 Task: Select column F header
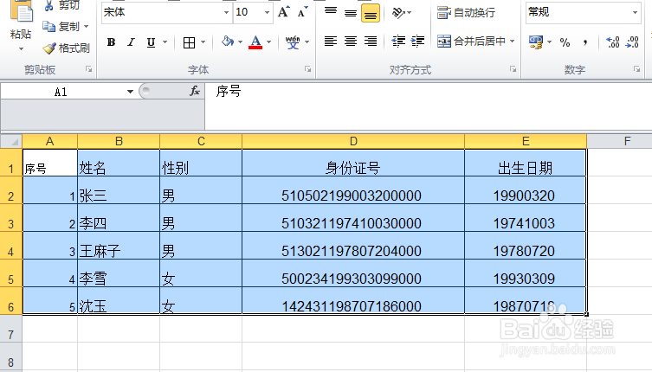pyautogui.click(x=627, y=141)
